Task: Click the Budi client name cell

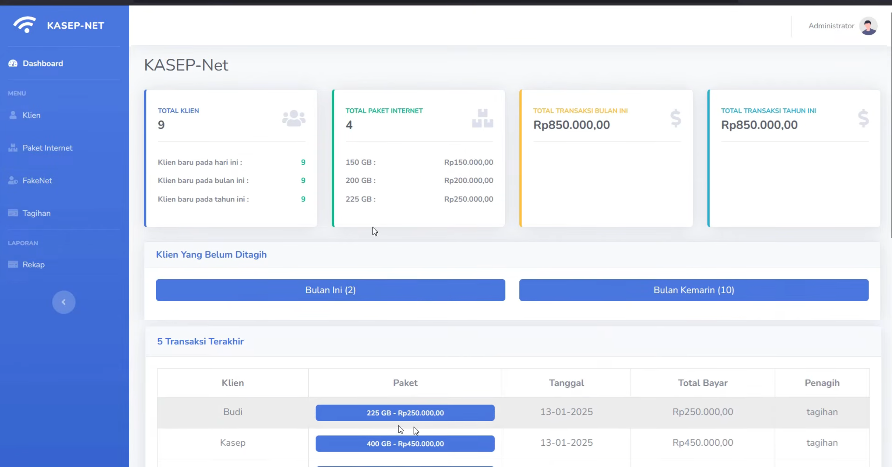Action: [x=233, y=412]
